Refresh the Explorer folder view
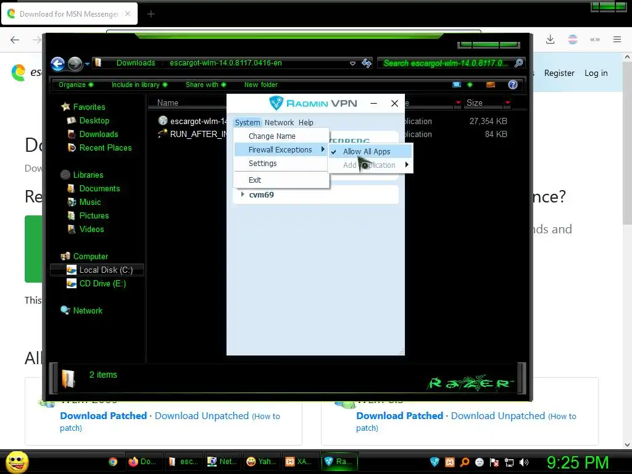632x474 pixels. tap(367, 63)
